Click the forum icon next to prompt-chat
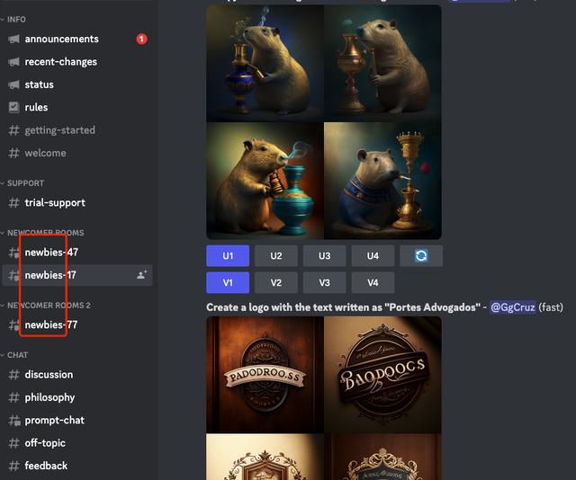The image size is (576, 480). click(13, 420)
